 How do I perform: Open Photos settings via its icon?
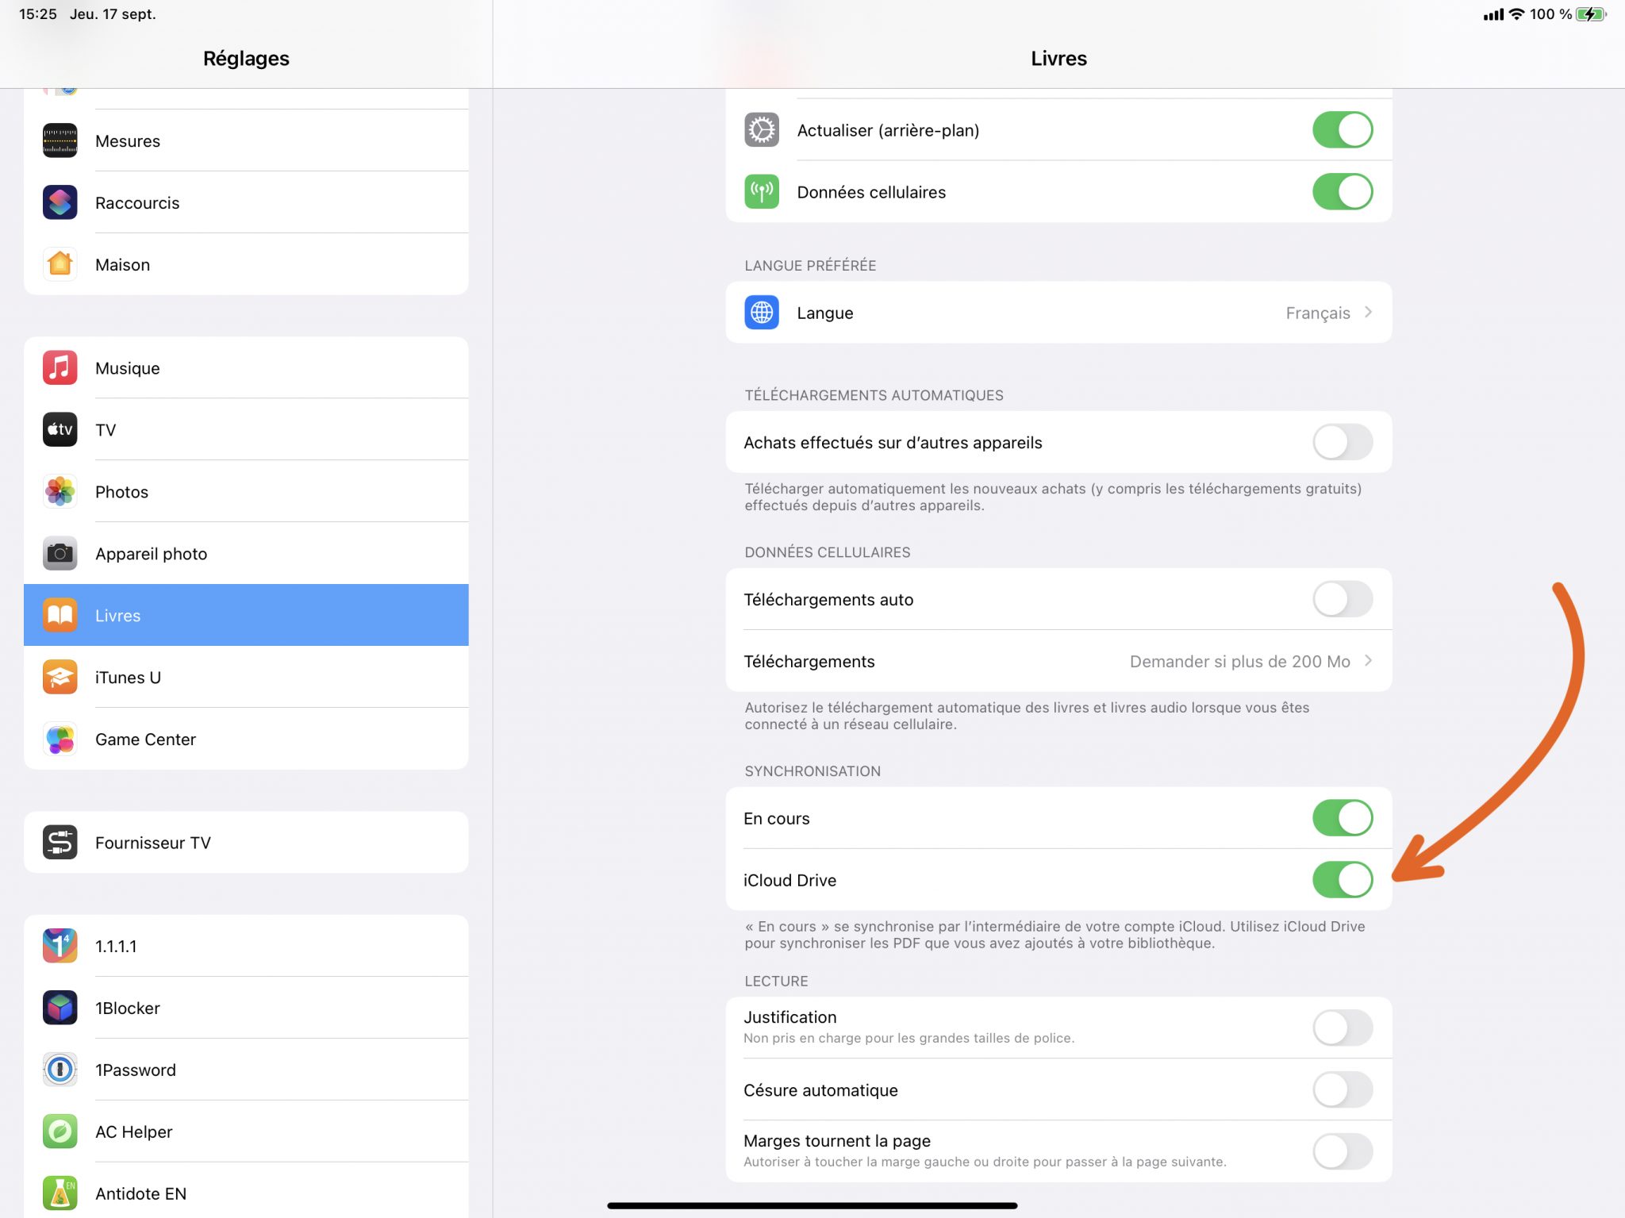click(60, 491)
